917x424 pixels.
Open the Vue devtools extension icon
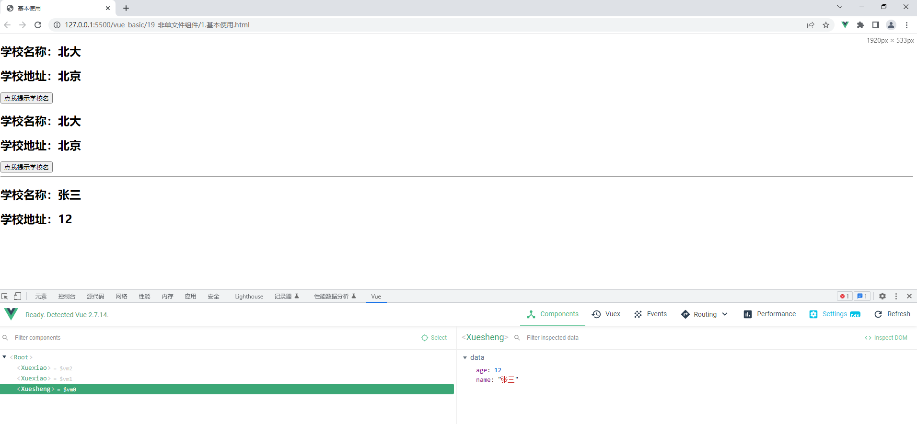[x=845, y=25]
